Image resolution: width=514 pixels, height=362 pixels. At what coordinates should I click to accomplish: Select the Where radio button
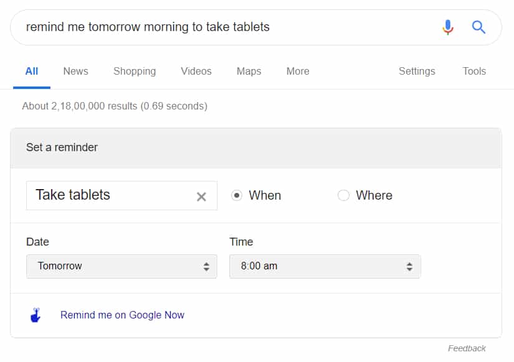click(343, 195)
